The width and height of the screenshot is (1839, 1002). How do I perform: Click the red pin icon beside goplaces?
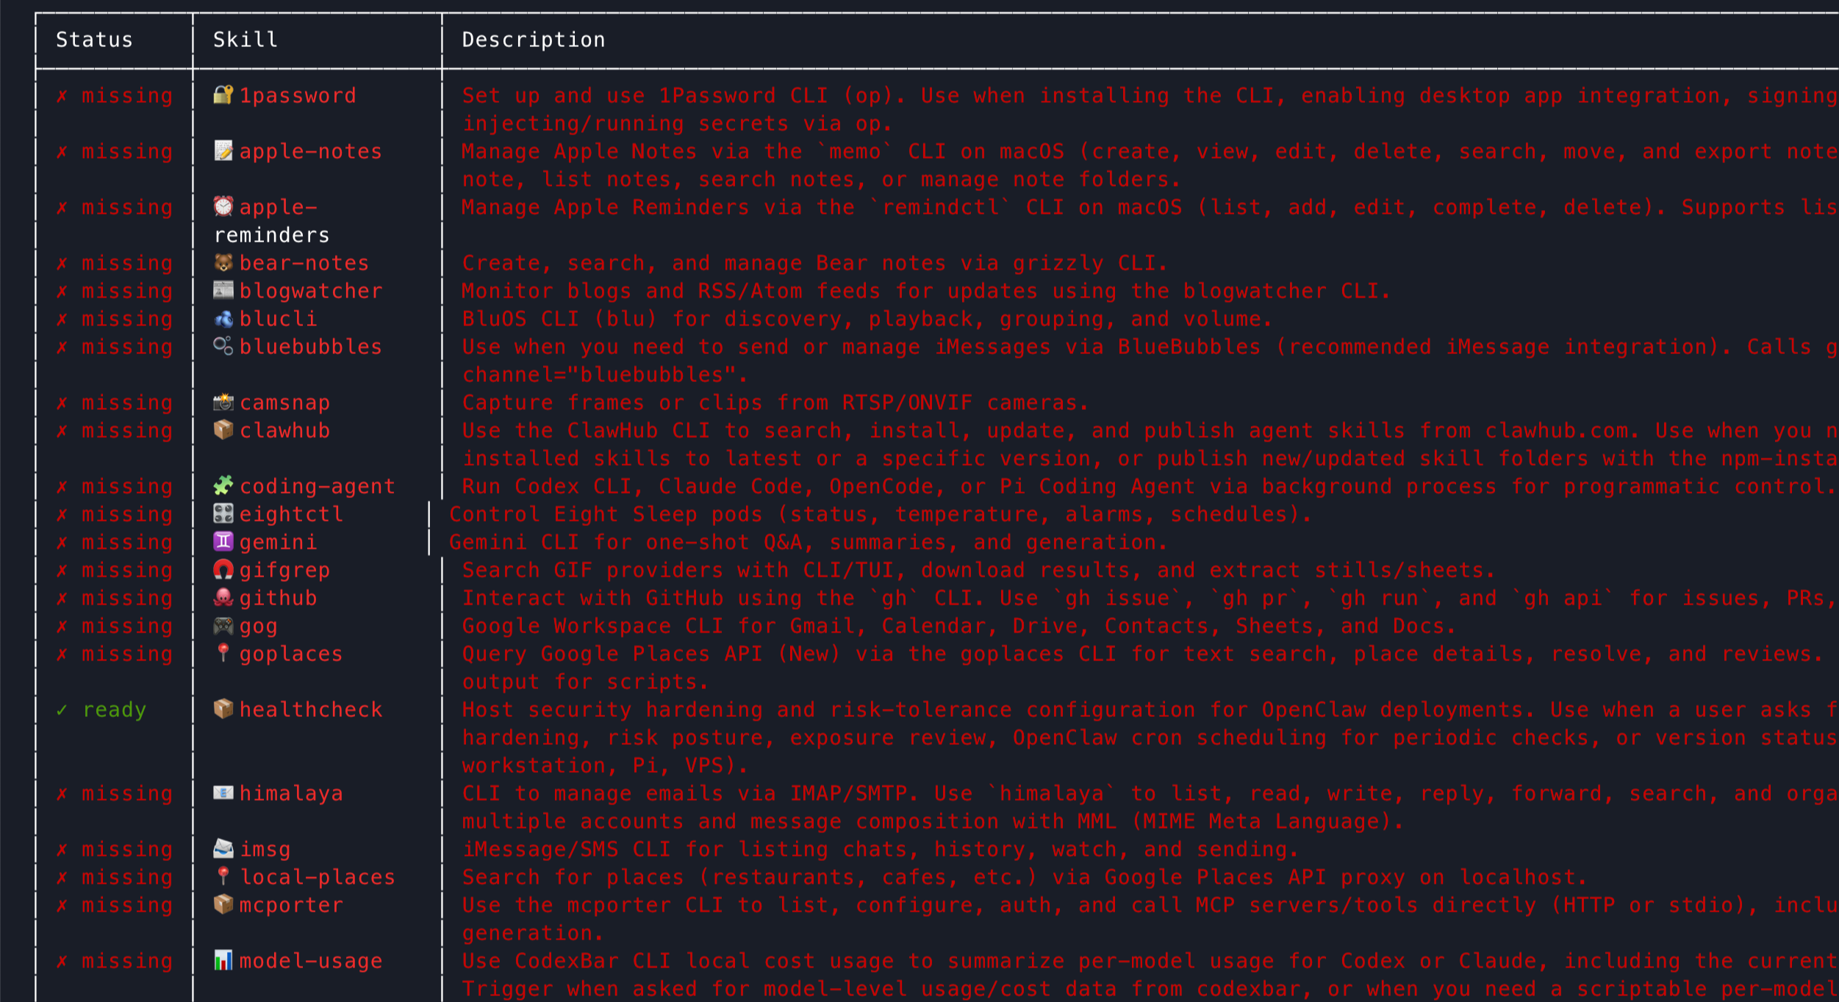(223, 653)
